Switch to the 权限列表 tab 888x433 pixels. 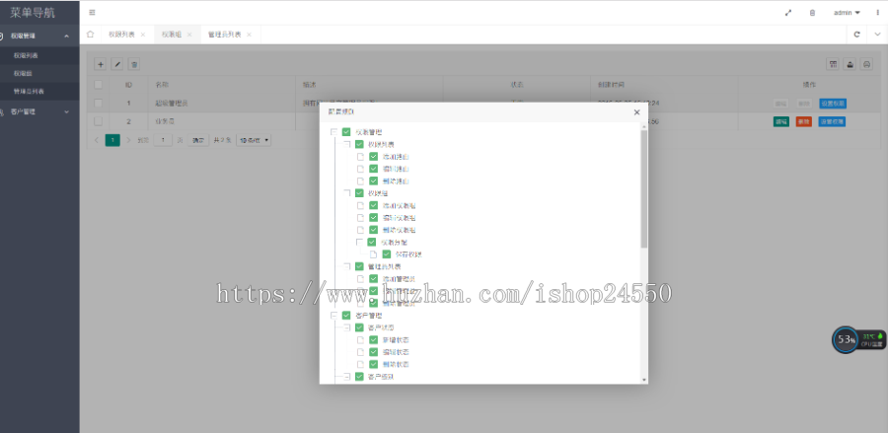pos(121,35)
